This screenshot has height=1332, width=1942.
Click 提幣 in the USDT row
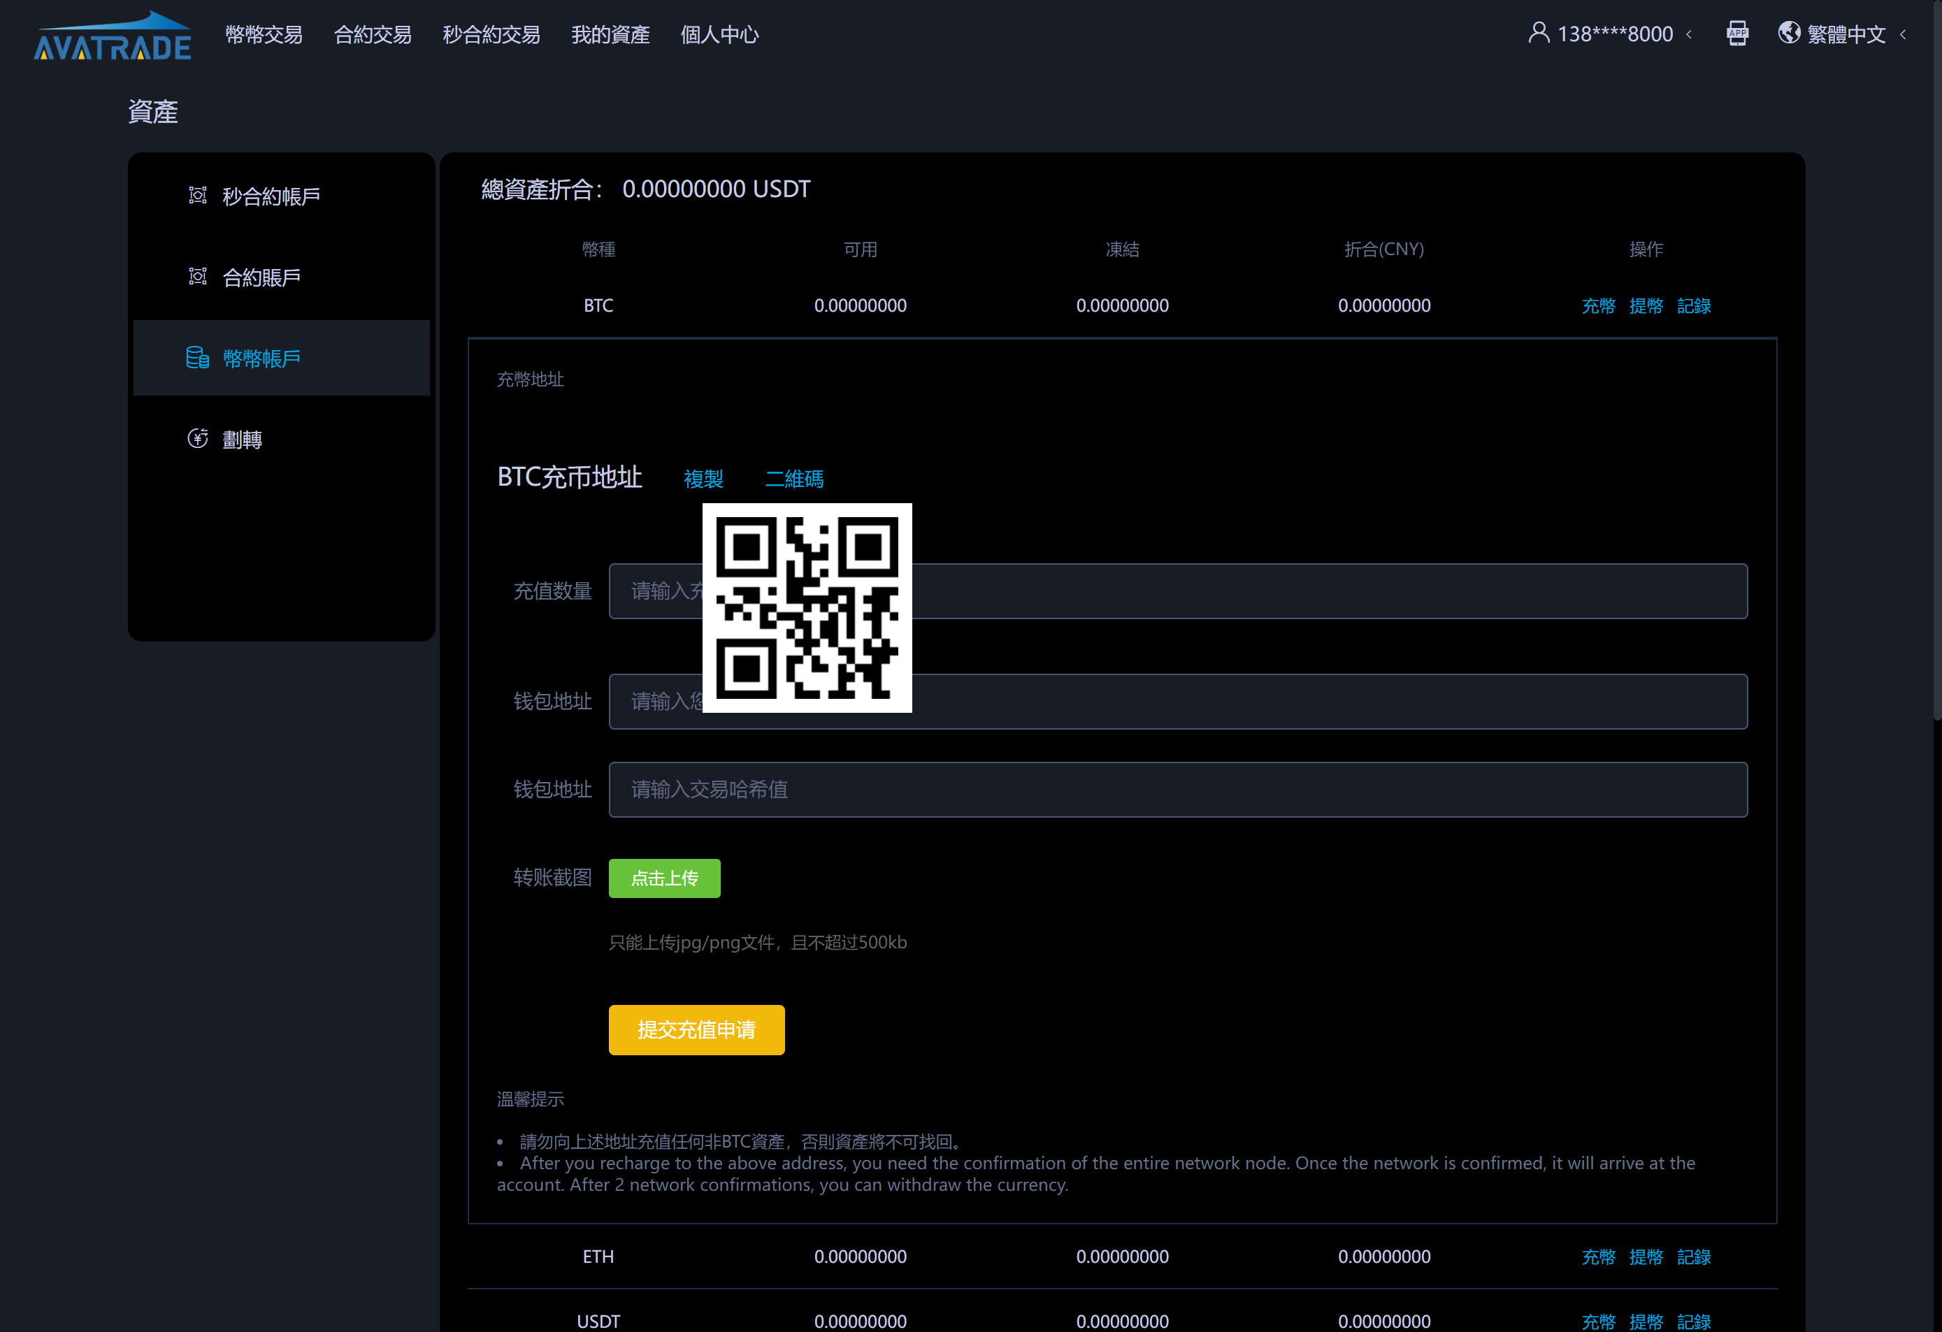(1646, 1321)
